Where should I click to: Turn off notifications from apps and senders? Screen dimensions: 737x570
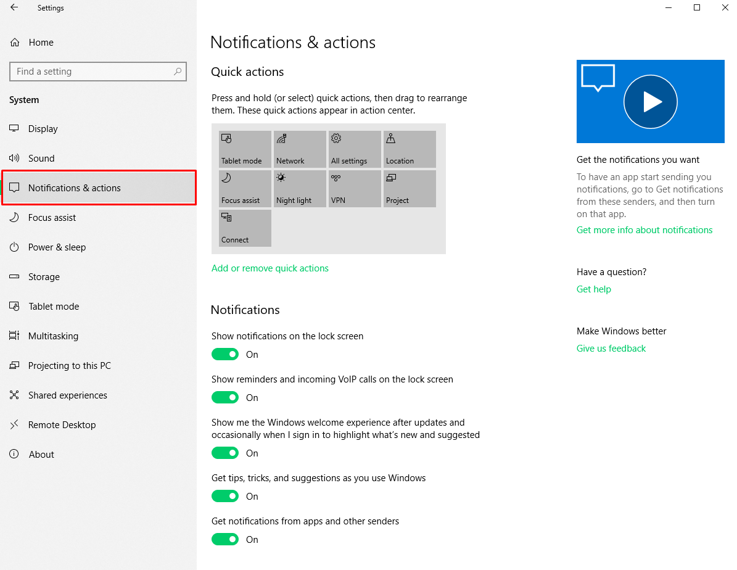click(225, 539)
